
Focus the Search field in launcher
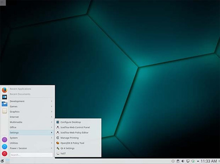pos(31,155)
